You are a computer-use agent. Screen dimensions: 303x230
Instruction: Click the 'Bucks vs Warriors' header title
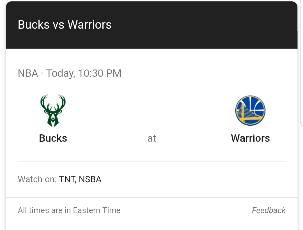(65, 24)
